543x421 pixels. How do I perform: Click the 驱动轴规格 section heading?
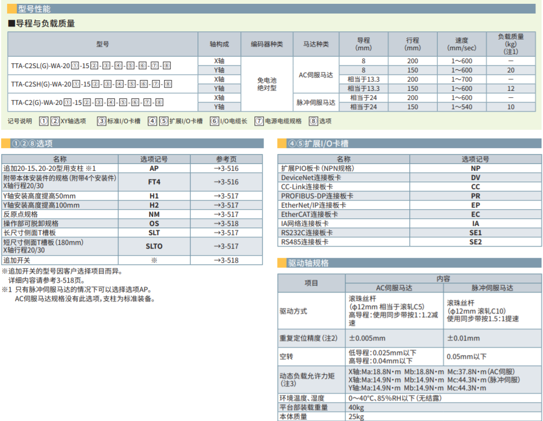[x=308, y=263]
